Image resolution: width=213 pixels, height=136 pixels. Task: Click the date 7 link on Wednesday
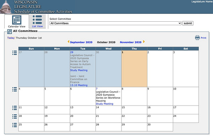(x=97, y=89)
